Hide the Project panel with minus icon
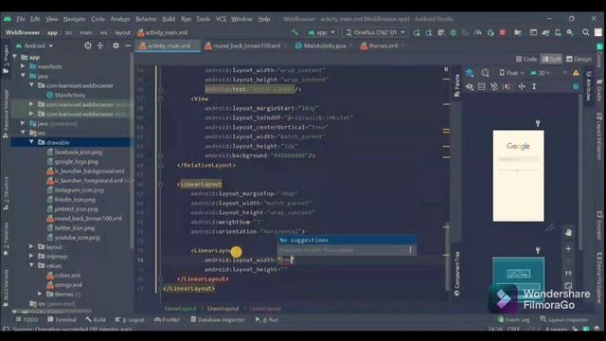The height and width of the screenshot is (341, 606). (x=129, y=45)
